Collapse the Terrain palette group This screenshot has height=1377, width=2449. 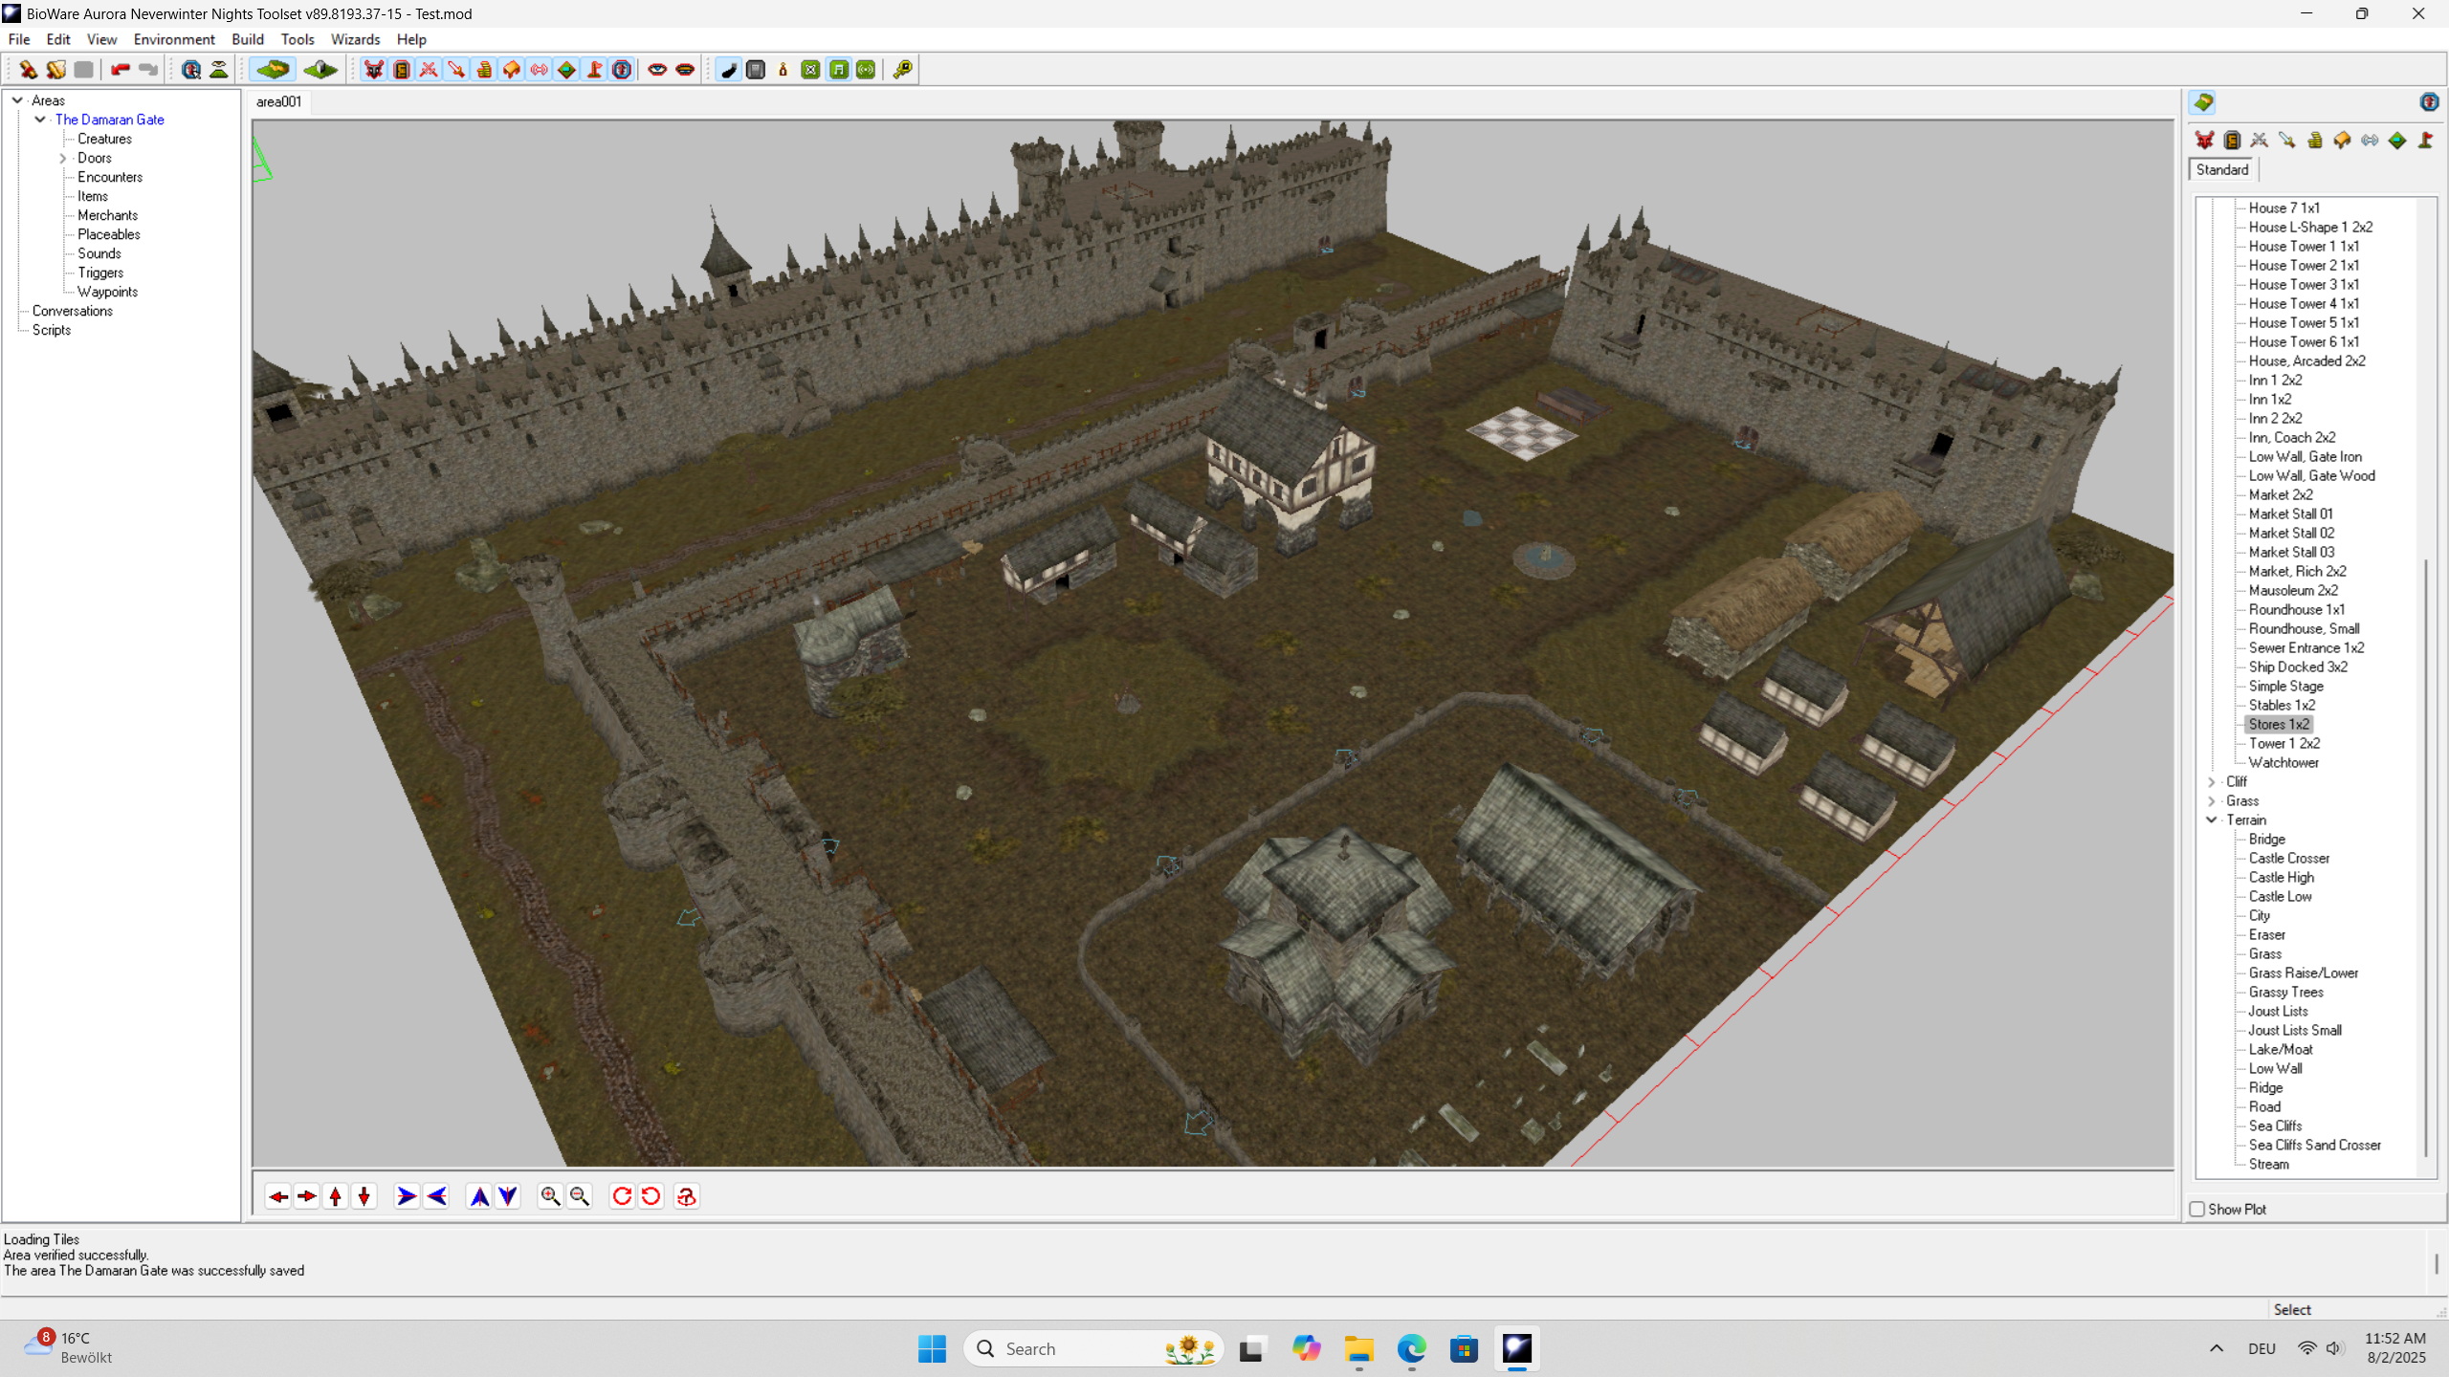pyautogui.click(x=2212, y=820)
